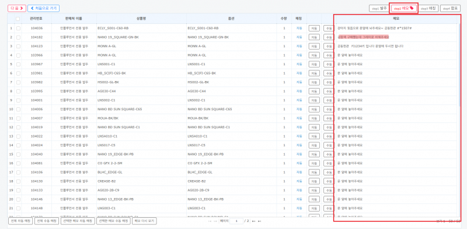Click the memo text in row 104036
The height and width of the screenshot is (229, 467).
pos(374,28)
